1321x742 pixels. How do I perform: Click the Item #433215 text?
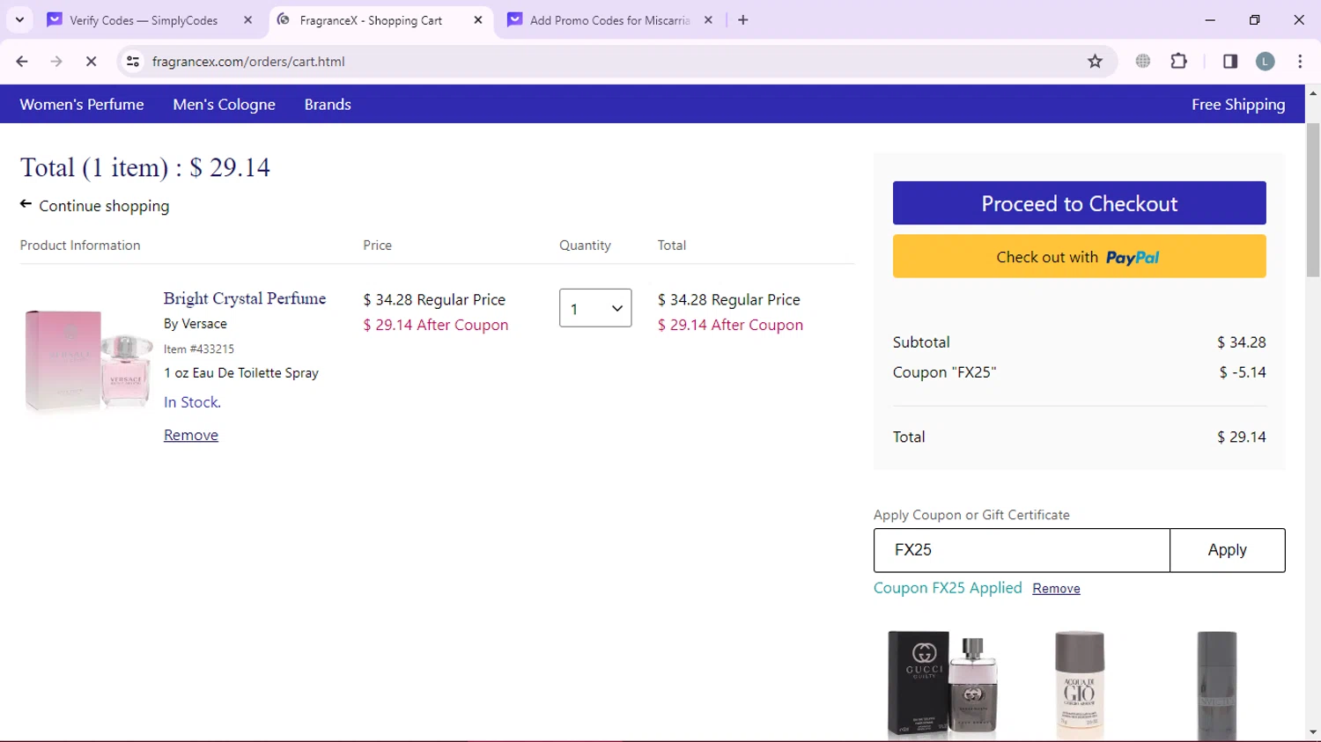point(199,349)
